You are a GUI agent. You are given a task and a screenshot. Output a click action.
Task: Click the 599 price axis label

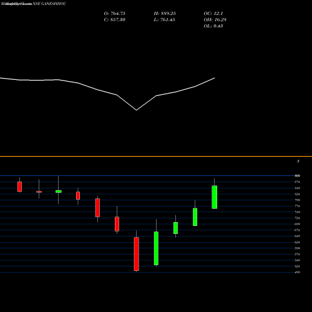click(298, 248)
